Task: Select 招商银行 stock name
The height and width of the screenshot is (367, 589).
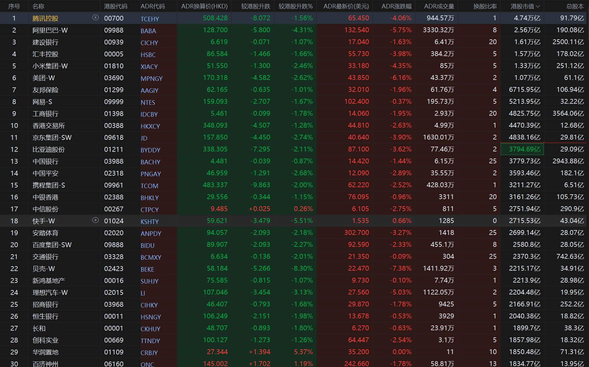Action: coord(45,304)
